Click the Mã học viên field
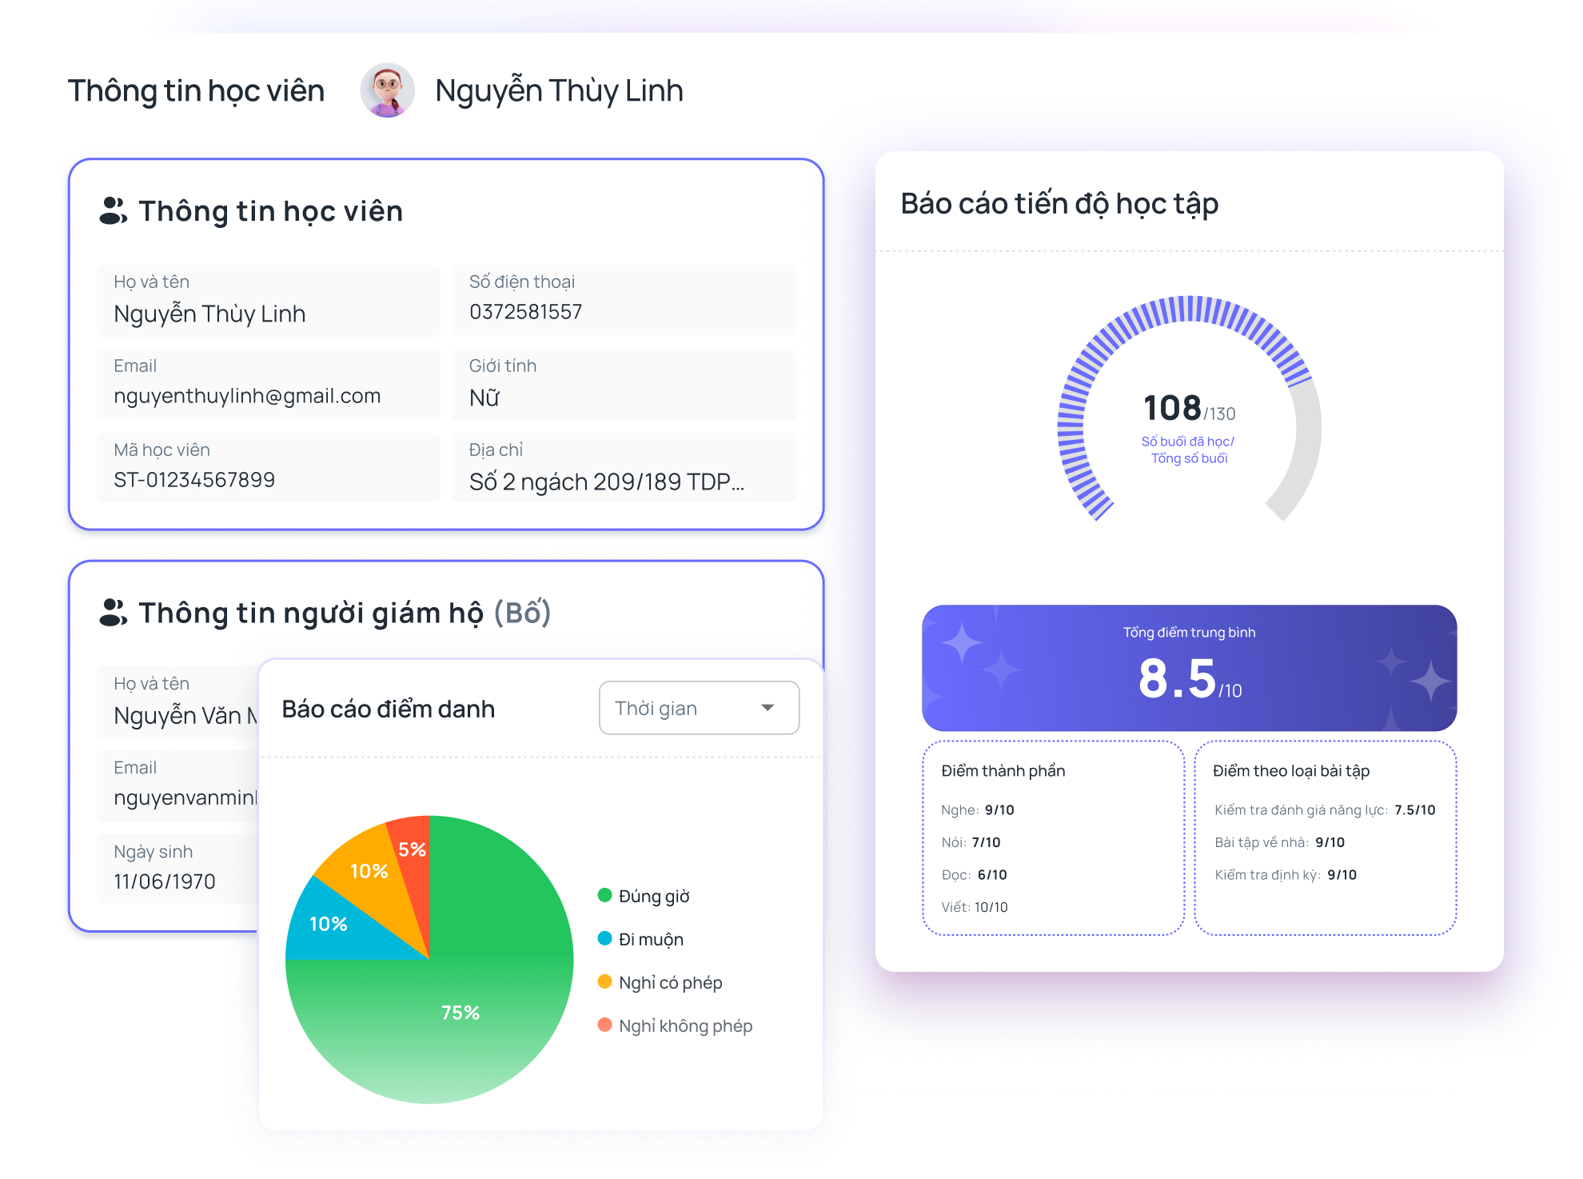1583x1179 pixels. pyautogui.click(x=268, y=468)
